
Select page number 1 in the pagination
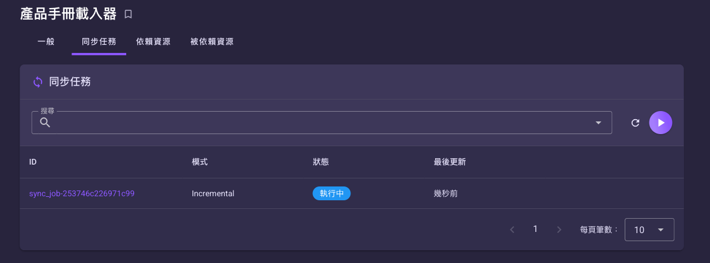tap(535, 229)
